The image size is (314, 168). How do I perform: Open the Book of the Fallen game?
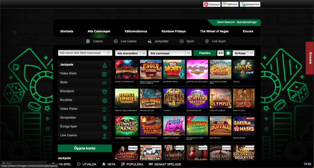(x=151, y=126)
